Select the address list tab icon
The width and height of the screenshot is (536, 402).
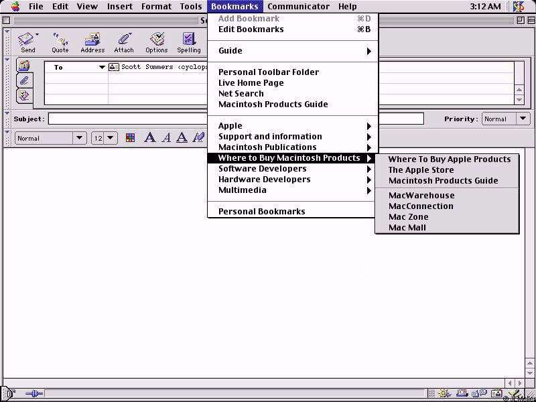click(24, 65)
